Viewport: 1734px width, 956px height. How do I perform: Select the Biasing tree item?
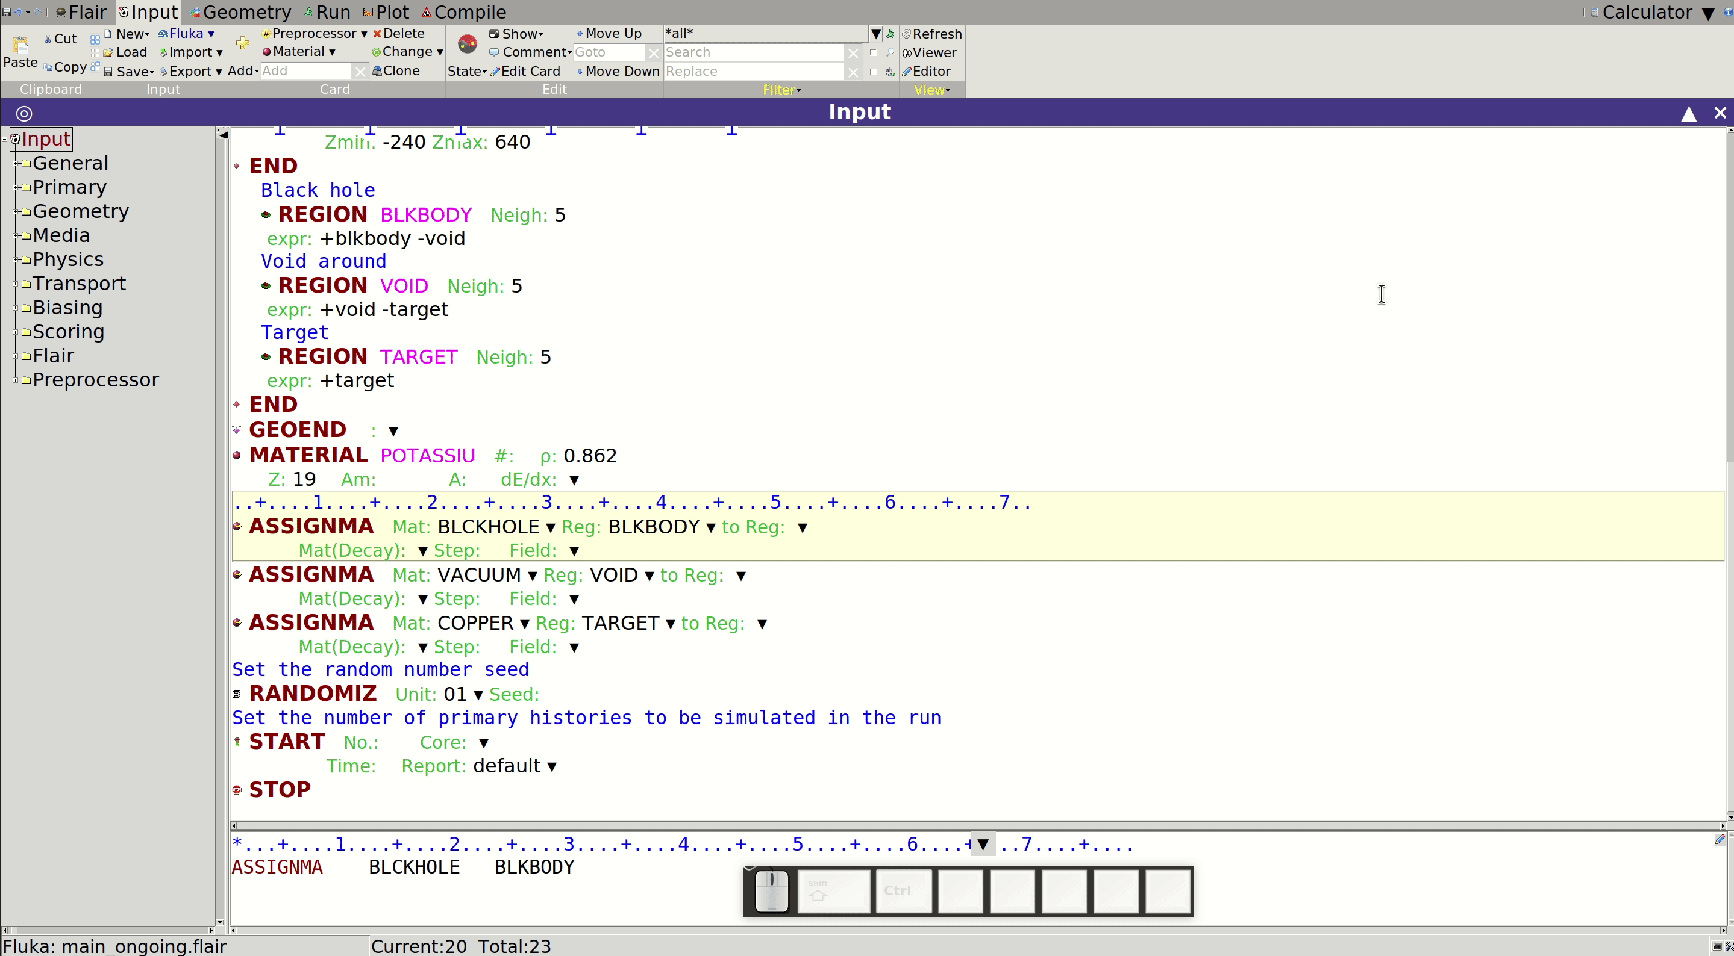pyautogui.click(x=67, y=308)
